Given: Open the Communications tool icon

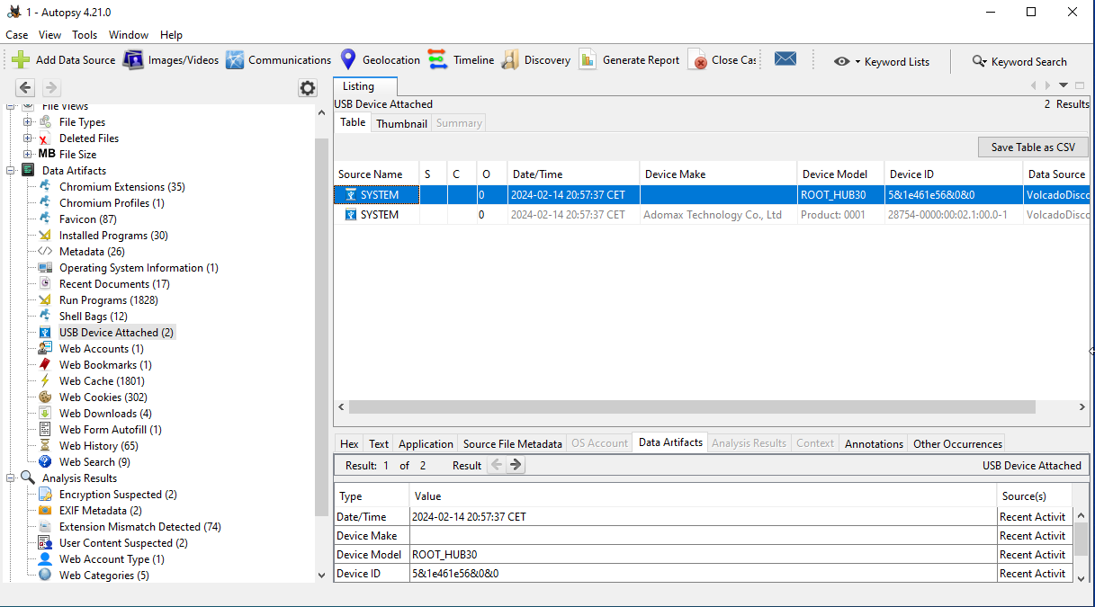Looking at the screenshot, I should pyautogui.click(x=235, y=60).
